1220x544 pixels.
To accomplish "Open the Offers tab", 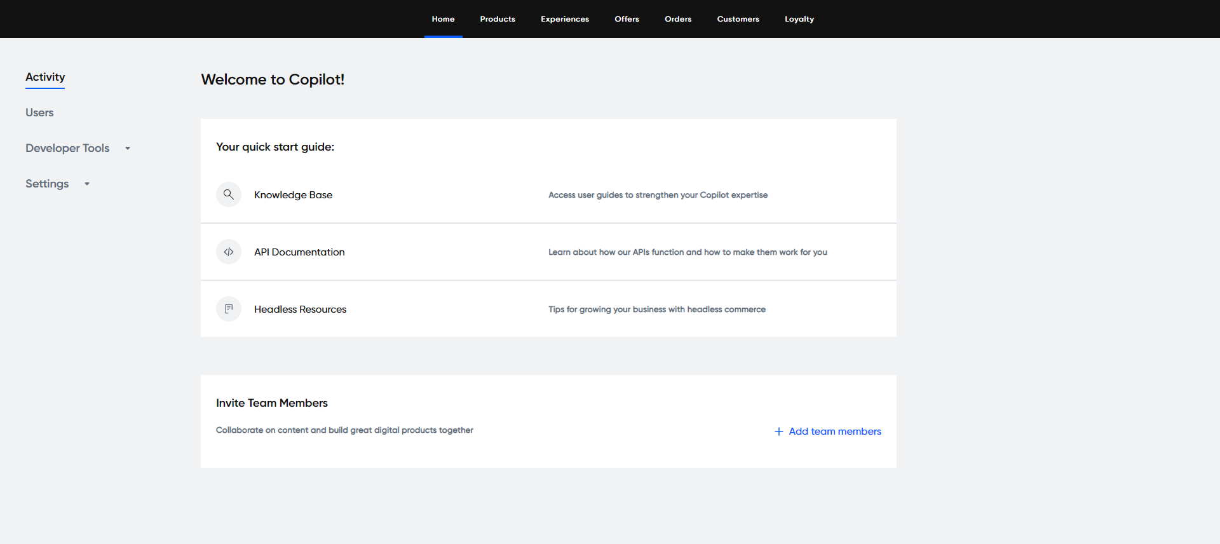I will coord(627,19).
